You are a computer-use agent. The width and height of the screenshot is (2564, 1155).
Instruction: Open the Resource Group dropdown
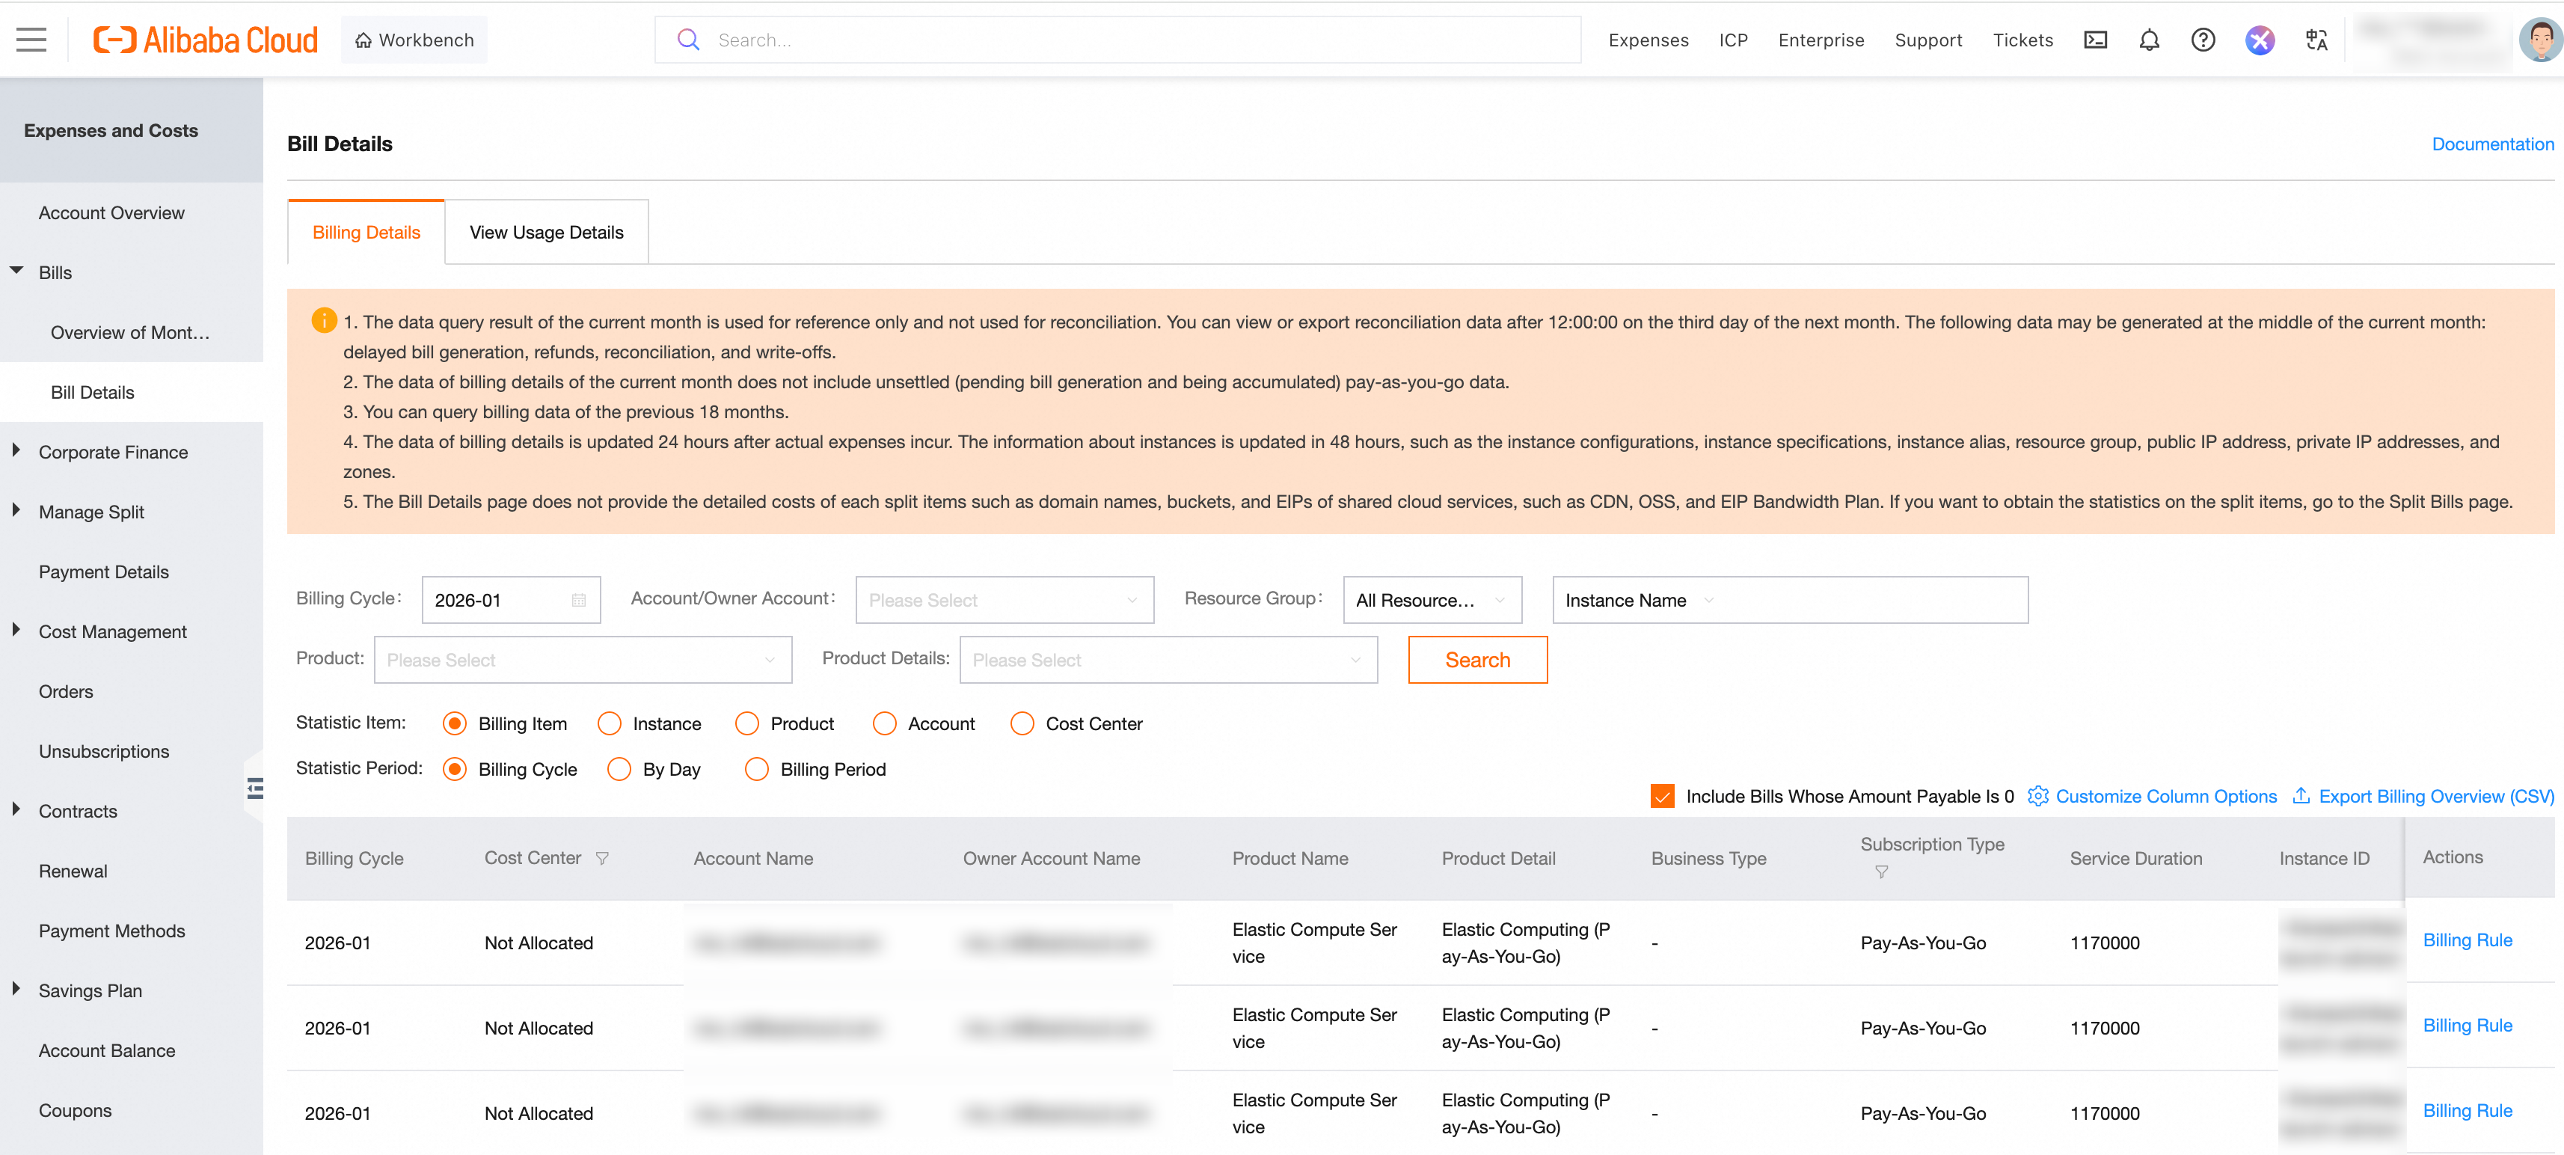point(1432,601)
